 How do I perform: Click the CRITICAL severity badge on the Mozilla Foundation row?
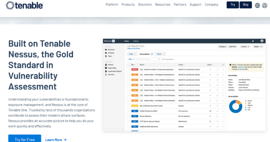click(x=135, y=69)
